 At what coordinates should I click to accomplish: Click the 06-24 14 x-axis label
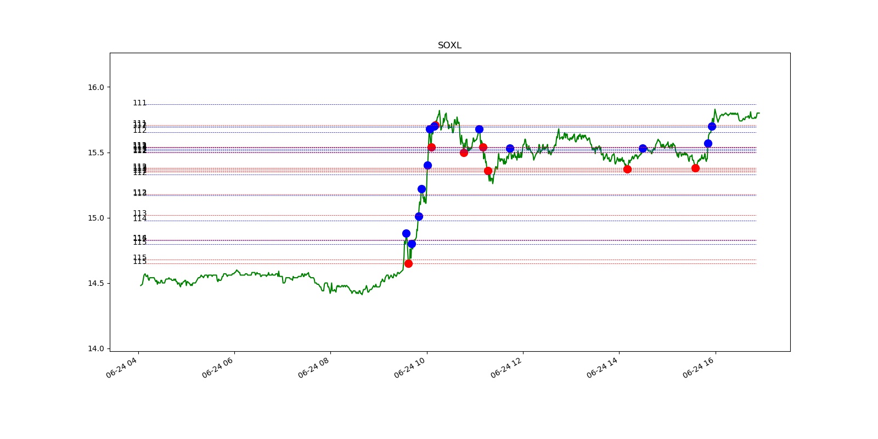click(x=603, y=368)
